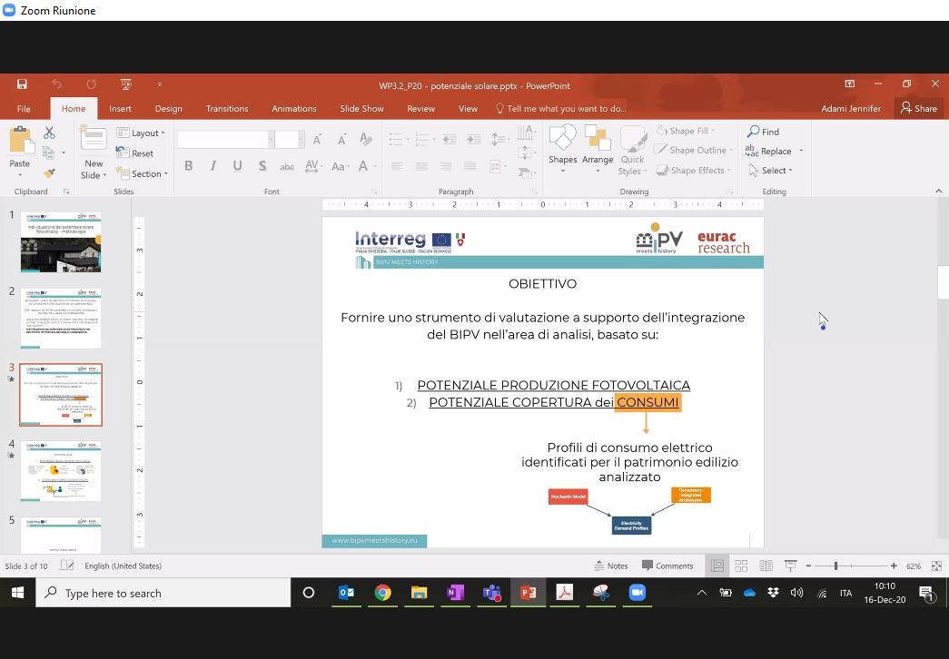Open the Section dropdown
Image resolution: width=949 pixels, height=659 pixels.
coord(142,173)
